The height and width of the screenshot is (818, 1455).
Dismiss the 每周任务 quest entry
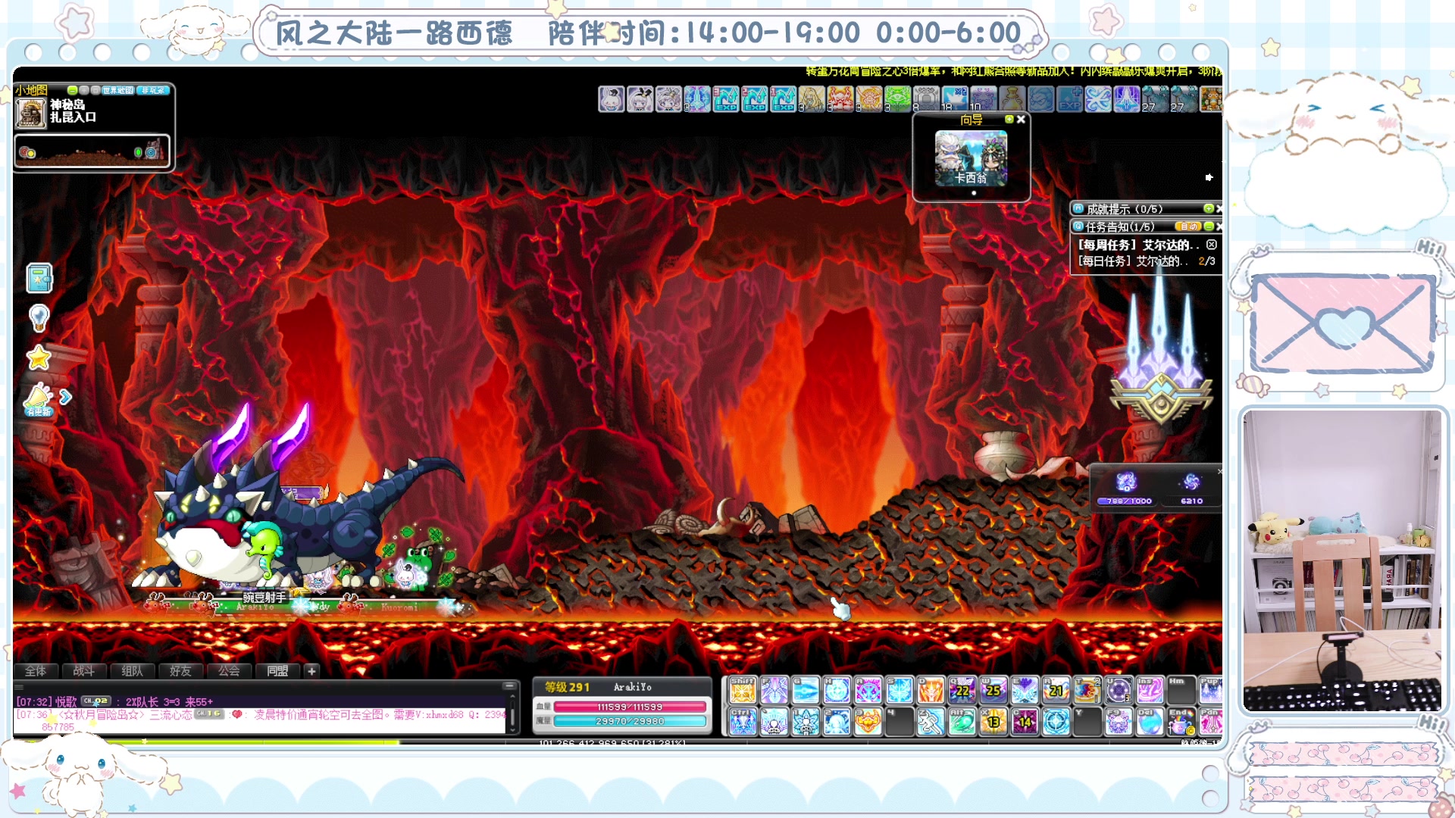coord(1212,245)
